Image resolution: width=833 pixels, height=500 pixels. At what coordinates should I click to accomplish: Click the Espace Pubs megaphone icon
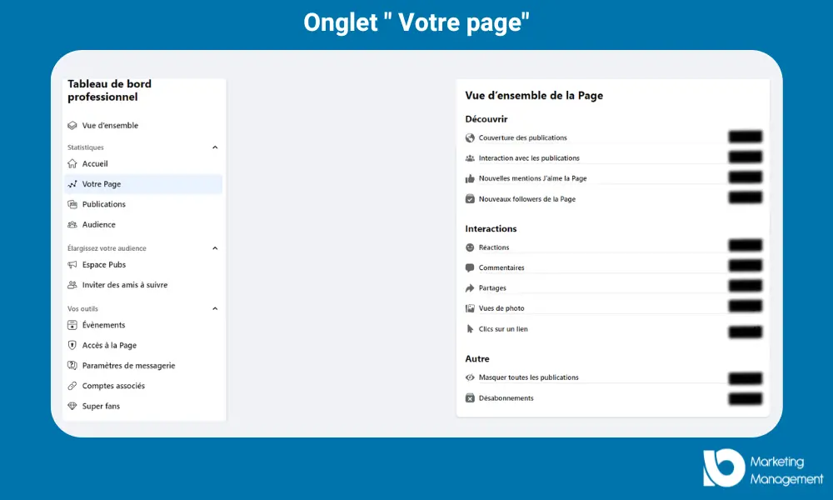pos(72,265)
